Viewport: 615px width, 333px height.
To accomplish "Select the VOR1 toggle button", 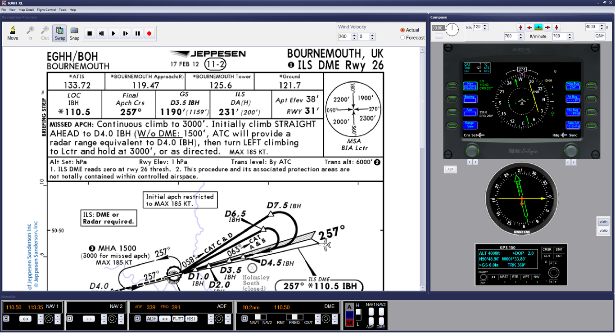I will pos(603,222).
